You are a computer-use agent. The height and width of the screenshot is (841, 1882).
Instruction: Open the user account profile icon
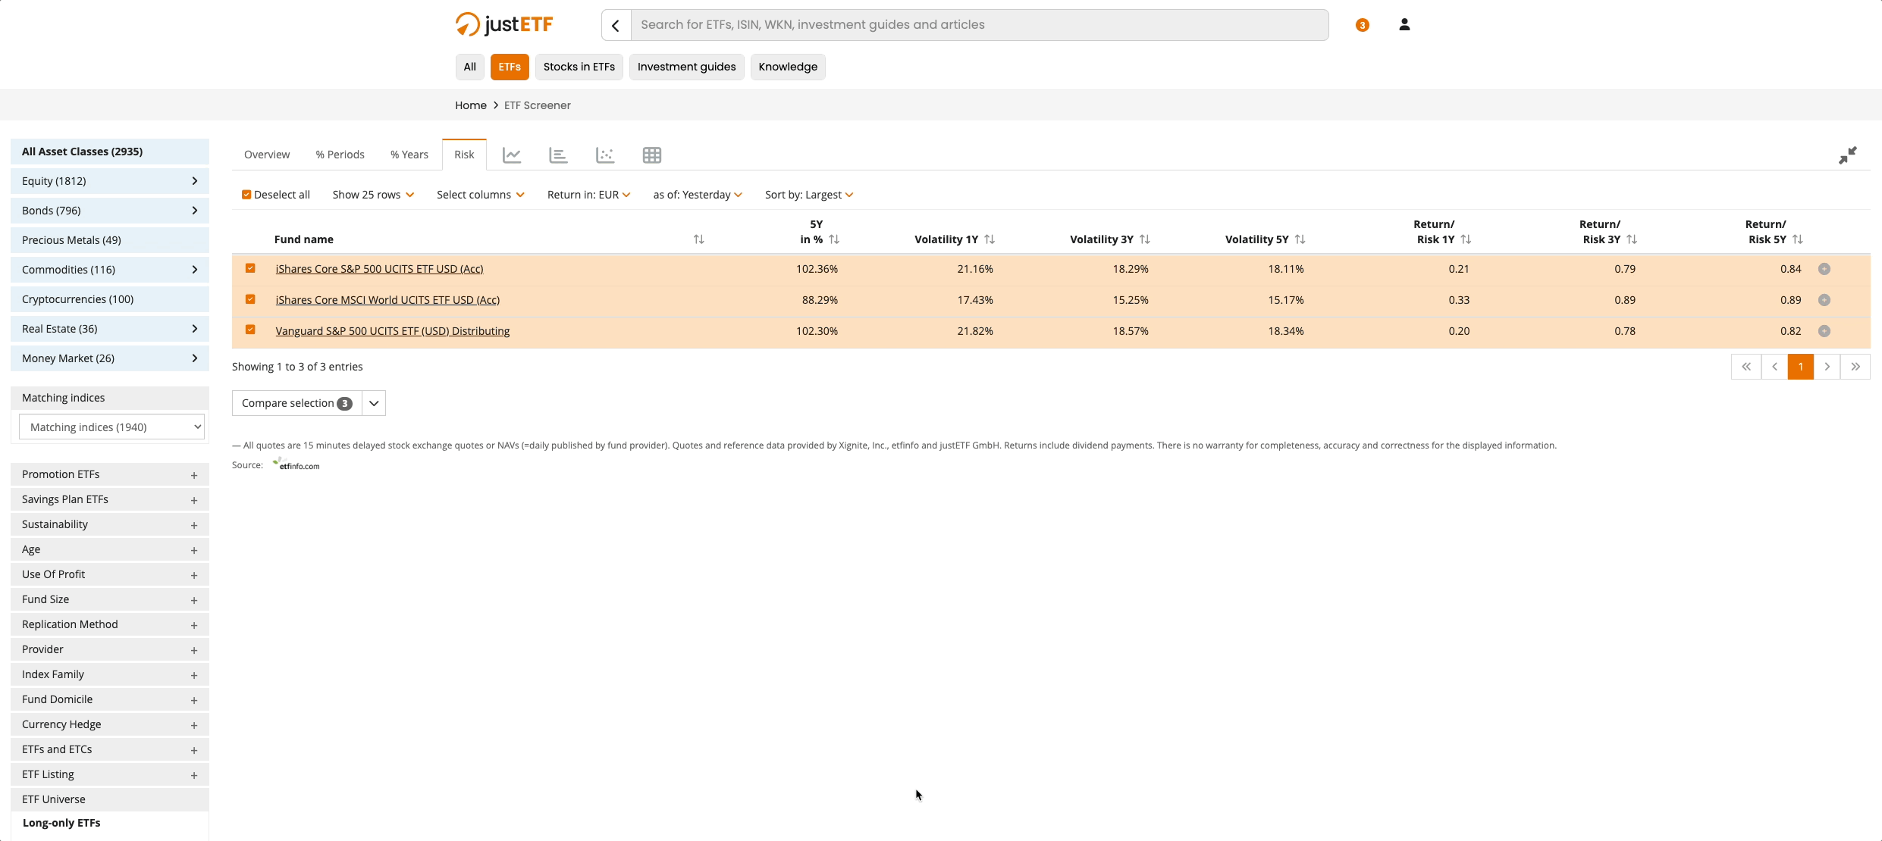(1404, 25)
